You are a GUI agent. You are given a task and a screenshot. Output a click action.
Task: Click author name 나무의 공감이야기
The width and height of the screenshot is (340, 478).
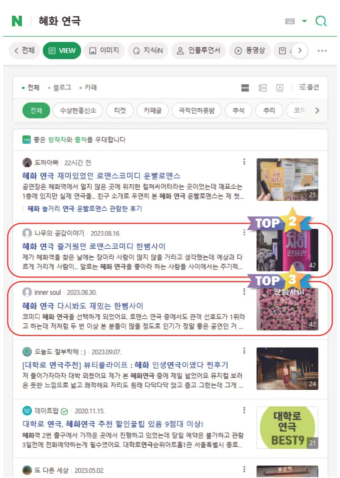(59, 233)
